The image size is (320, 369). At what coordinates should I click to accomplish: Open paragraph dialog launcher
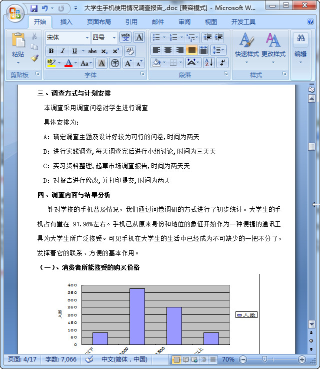(226, 74)
